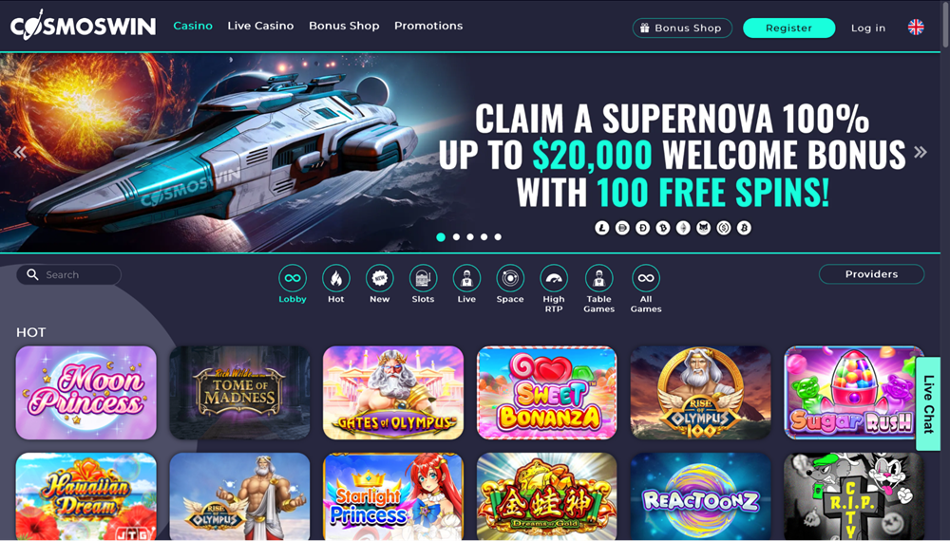Select the New games category icon
Screen dimensions: 950x541
coord(379,278)
